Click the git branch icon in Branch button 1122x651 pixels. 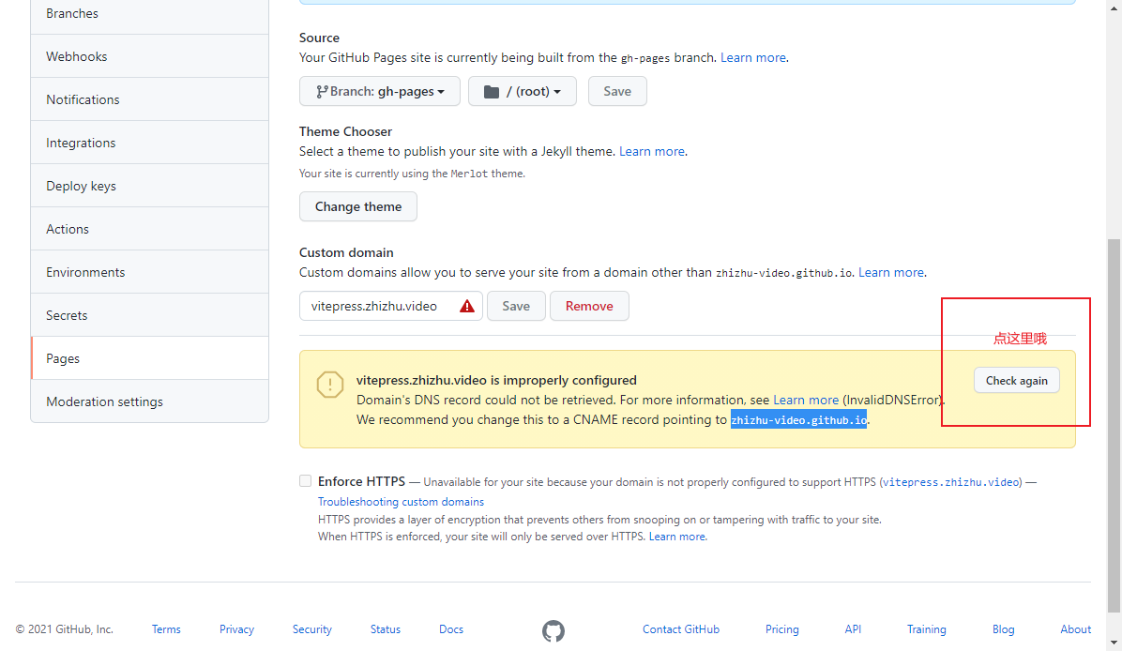tap(322, 92)
